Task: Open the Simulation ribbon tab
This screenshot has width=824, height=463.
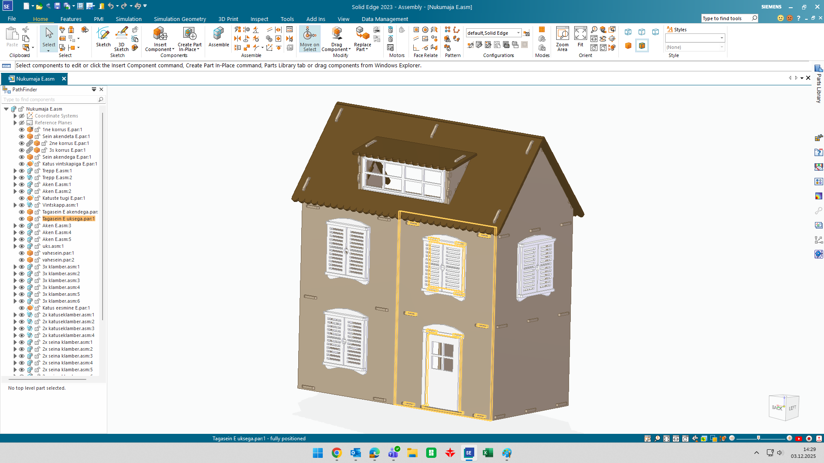Action: click(128, 19)
